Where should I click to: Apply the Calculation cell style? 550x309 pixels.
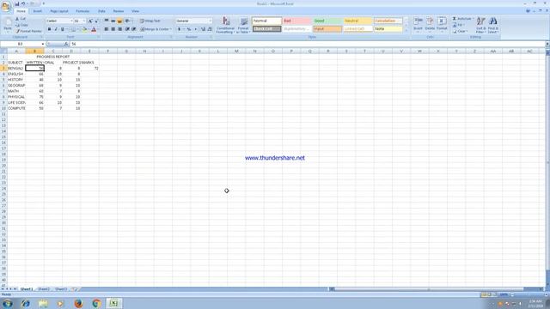(x=388, y=21)
